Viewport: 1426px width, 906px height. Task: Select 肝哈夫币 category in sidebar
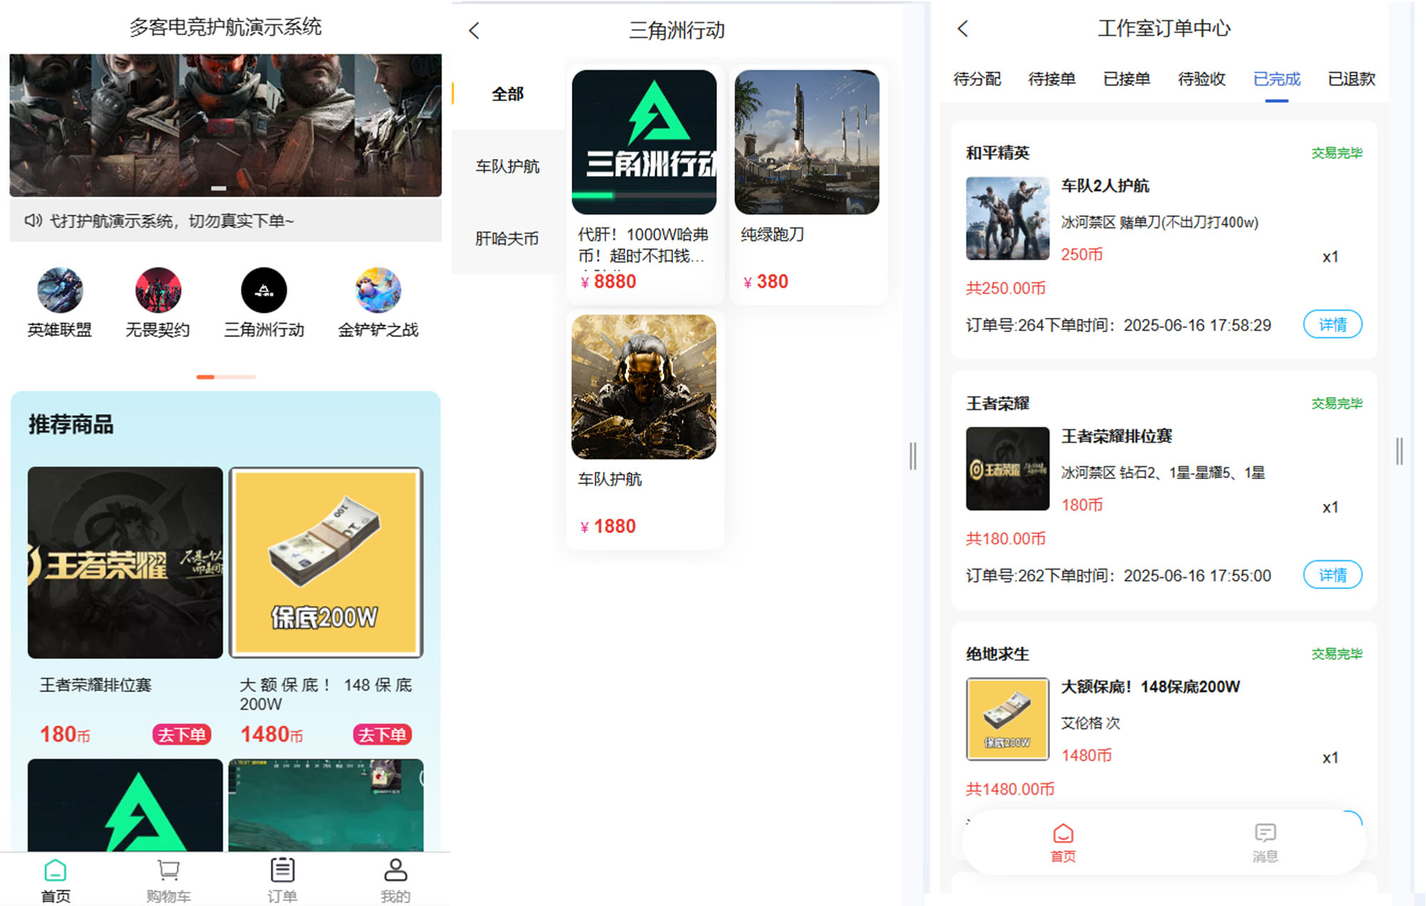pyautogui.click(x=508, y=239)
